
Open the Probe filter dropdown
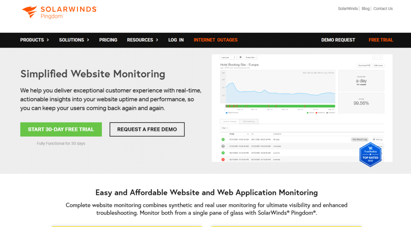pos(251,57)
